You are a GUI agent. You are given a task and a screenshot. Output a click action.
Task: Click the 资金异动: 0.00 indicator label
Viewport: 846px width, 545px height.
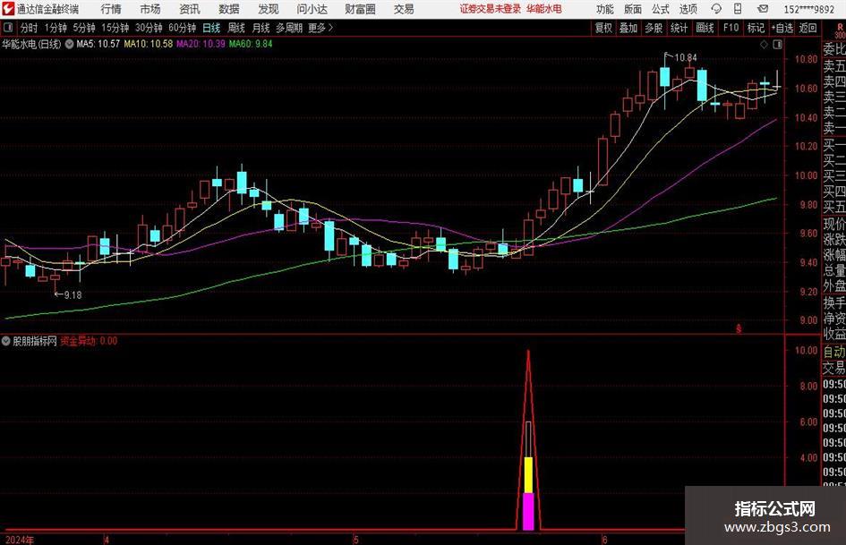click(89, 341)
